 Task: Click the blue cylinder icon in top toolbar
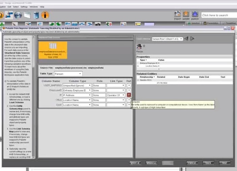coord(36,15)
